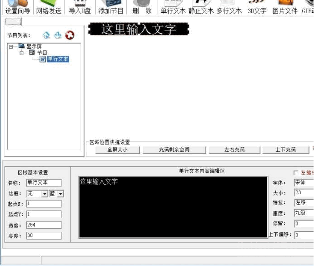The height and width of the screenshot is (266, 314).
Task: Add a 多行文本 multi-line text region
Action: coord(229,7)
